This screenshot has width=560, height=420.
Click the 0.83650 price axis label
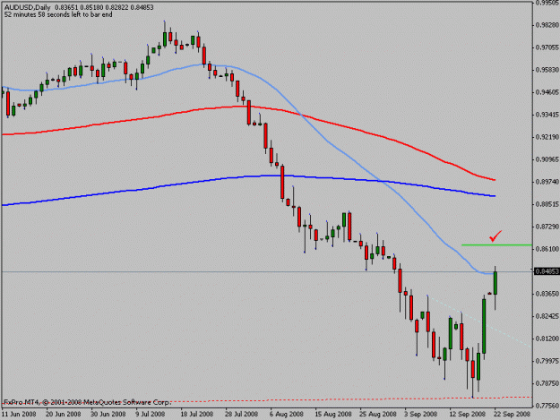point(547,294)
